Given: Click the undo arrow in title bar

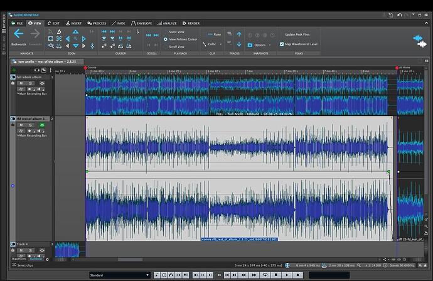Looking at the screenshot, I should pyautogui.click(x=399, y=15).
